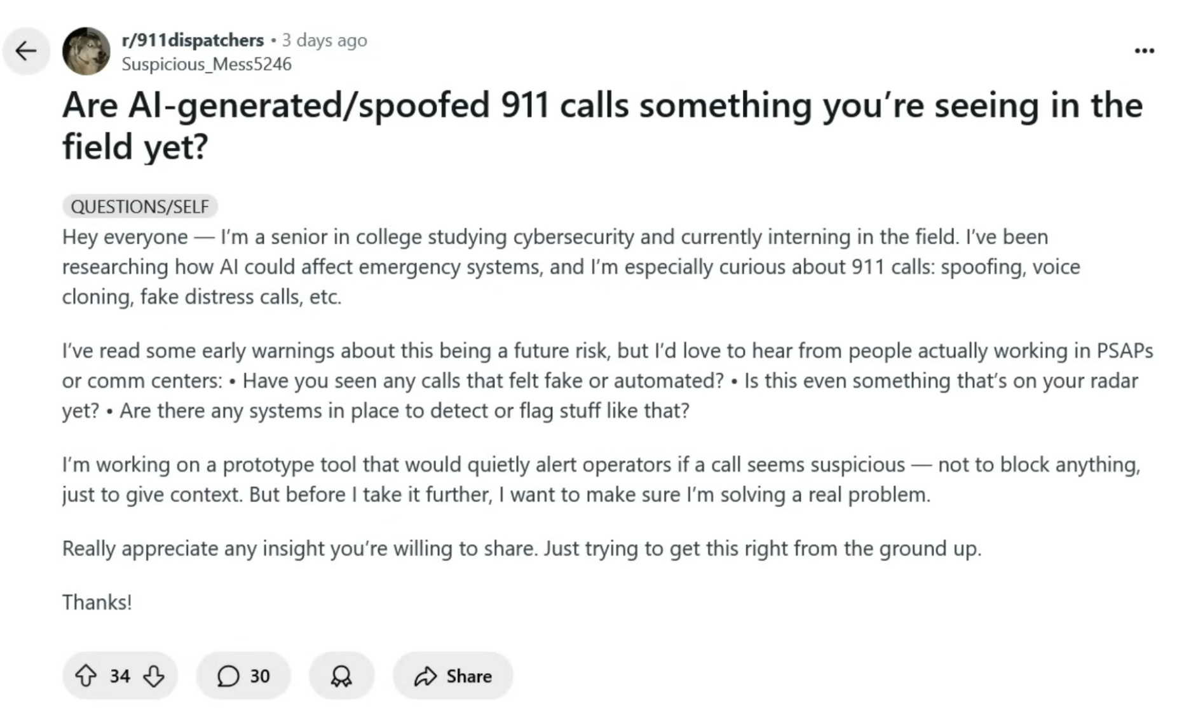Click the Share arrow icon
The width and height of the screenshot is (1177, 708).
(x=425, y=676)
